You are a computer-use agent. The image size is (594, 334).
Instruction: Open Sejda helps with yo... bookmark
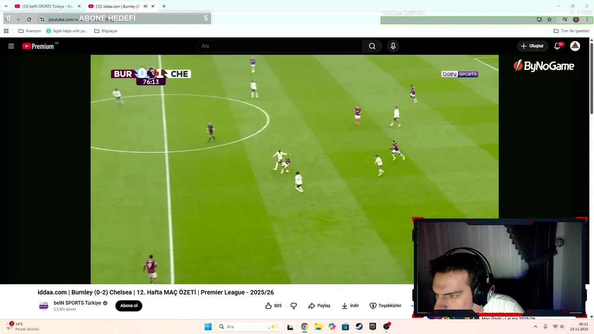pyautogui.click(x=66, y=31)
